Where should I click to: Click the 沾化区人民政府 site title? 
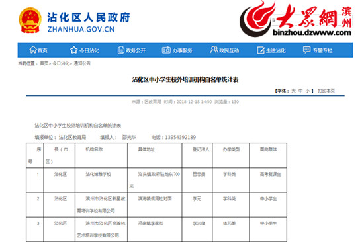click(89, 17)
